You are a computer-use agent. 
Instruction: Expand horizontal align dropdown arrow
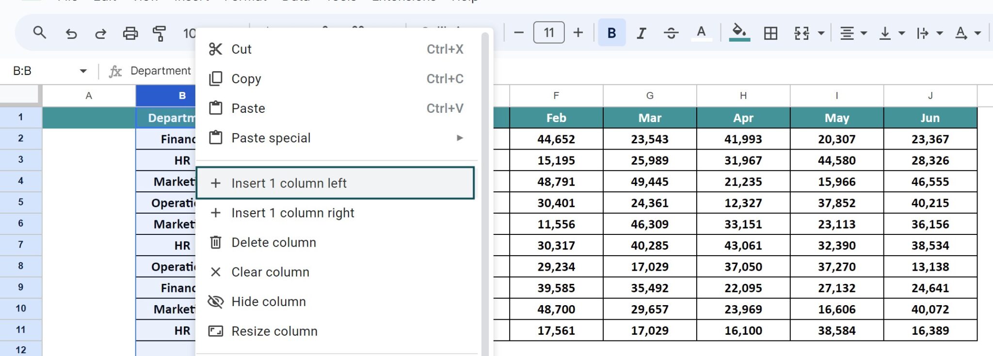[x=864, y=33]
